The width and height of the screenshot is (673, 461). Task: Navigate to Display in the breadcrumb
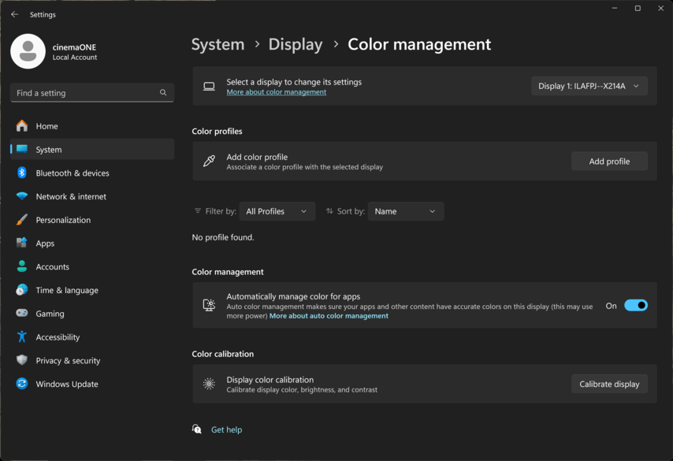pos(296,44)
